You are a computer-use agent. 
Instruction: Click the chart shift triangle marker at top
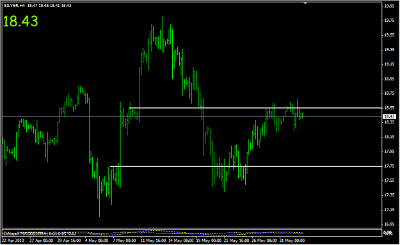click(x=305, y=3)
